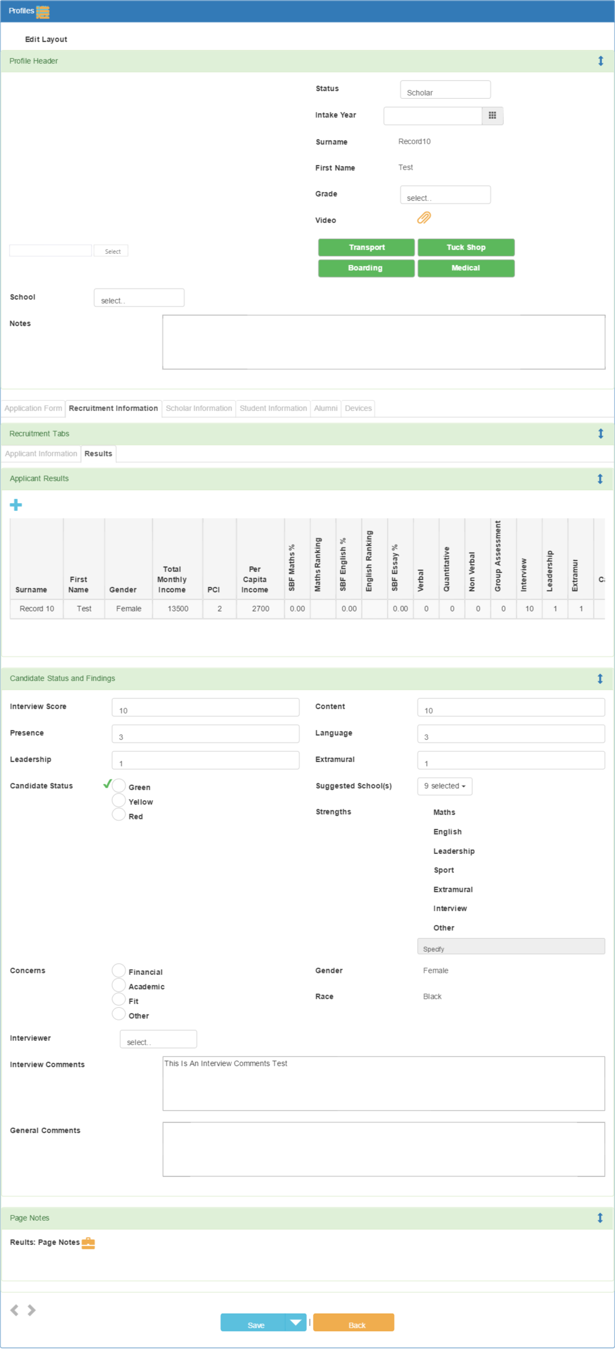Image resolution: width=615 pixels, height=1359 pixels.
Task: Click the small Select file button
Action: pos(111,251)
